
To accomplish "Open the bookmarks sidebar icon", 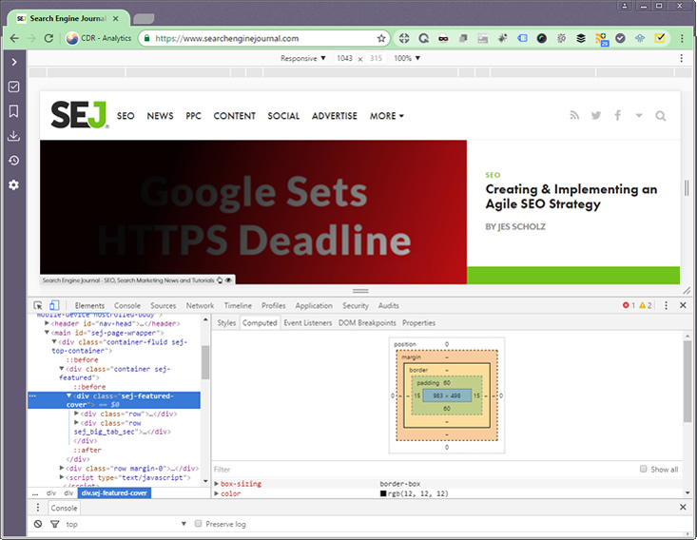I will click(x=13, y=111).
